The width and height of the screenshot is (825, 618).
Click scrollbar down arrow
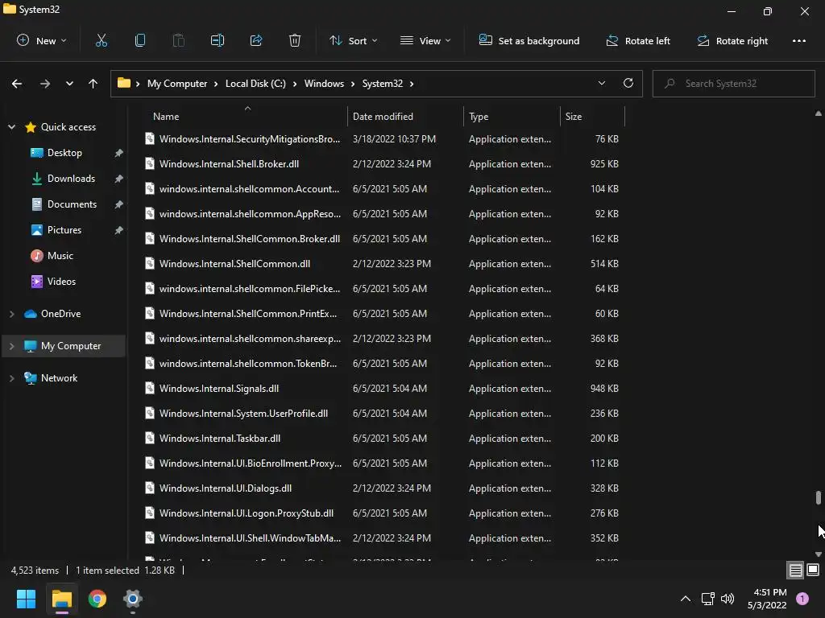[819, 554]
